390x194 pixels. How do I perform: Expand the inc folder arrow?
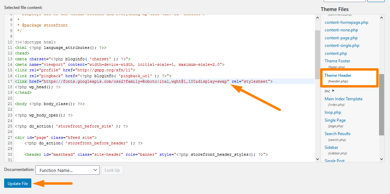click(333, 91)
